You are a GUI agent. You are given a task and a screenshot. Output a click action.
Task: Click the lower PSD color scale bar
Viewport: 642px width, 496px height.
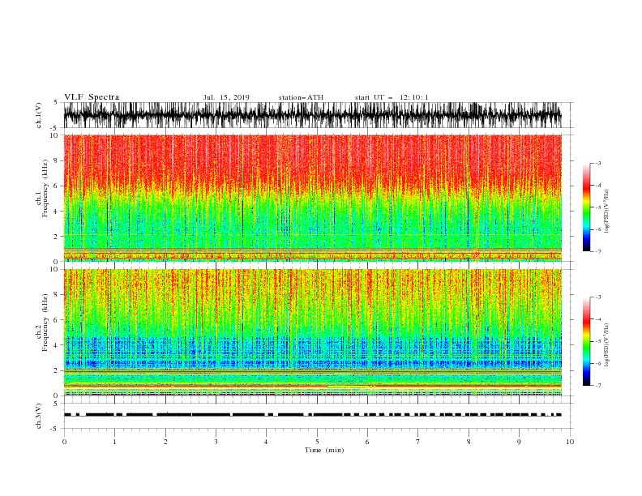pos(586,341)
